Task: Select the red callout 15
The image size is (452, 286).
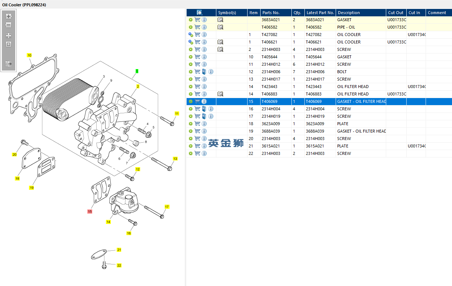Action: point(90,211)
